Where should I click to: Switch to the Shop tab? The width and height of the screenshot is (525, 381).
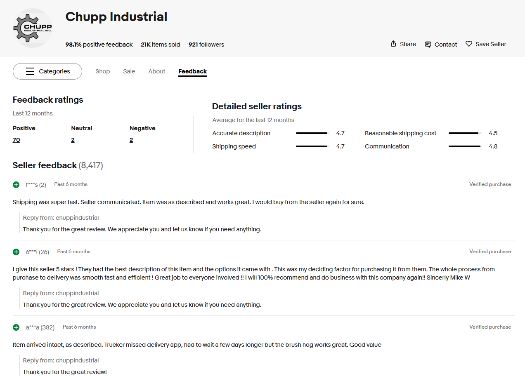click(x=103, y=71)
